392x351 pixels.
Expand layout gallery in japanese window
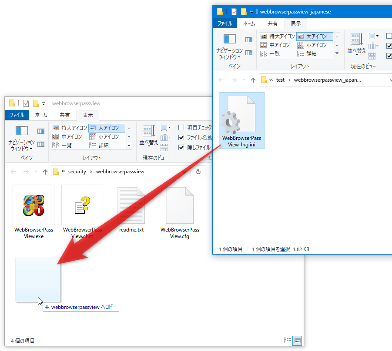[337, 53]
